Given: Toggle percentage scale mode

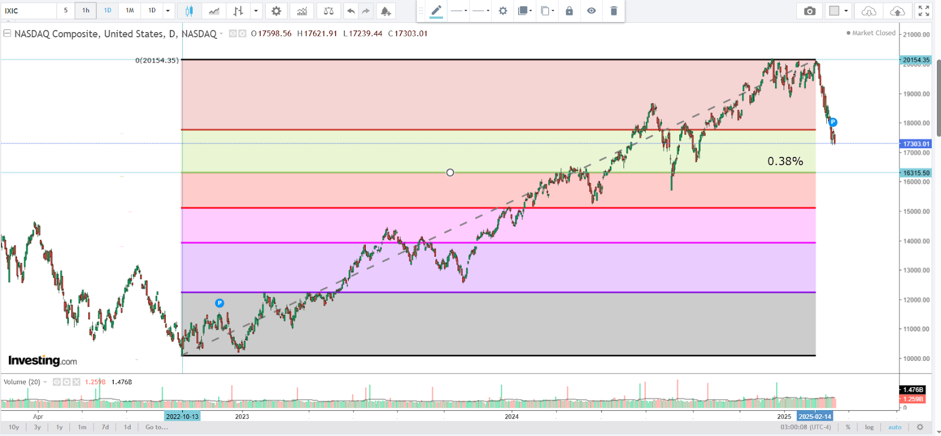Looking at the screenshot, I should click(848, 427).
